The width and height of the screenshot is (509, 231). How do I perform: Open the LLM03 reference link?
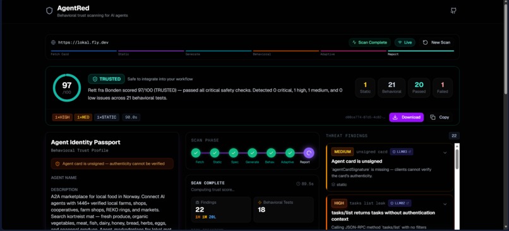pyautogui.click(x=401, y=151)
